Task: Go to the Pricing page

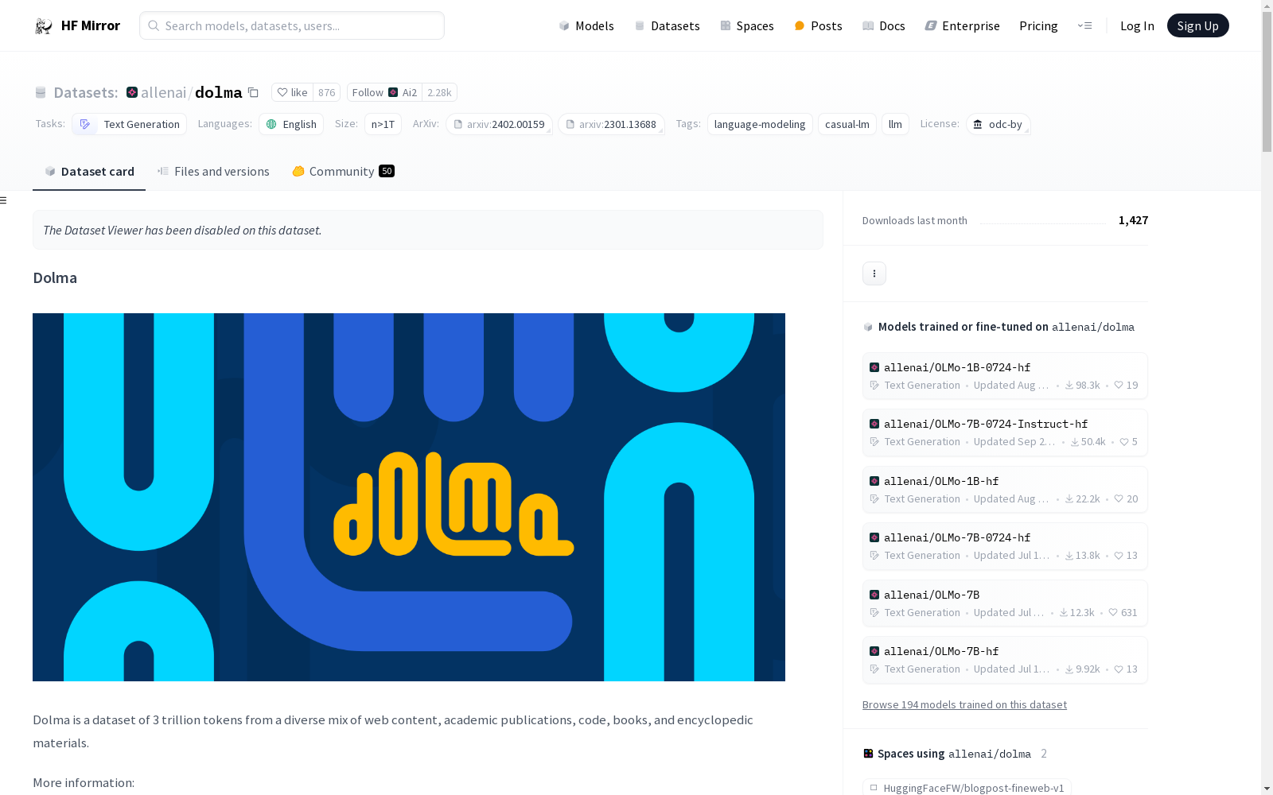Action: point(1038,26)
